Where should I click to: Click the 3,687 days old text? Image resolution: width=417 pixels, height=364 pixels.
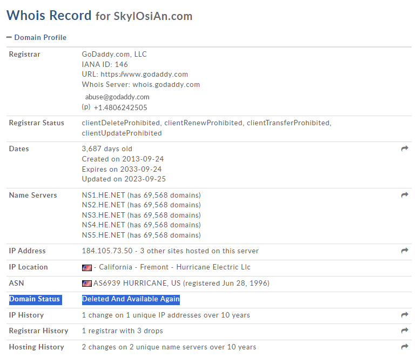107,149
